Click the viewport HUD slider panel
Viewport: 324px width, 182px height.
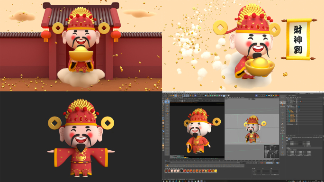coord(272,152)
